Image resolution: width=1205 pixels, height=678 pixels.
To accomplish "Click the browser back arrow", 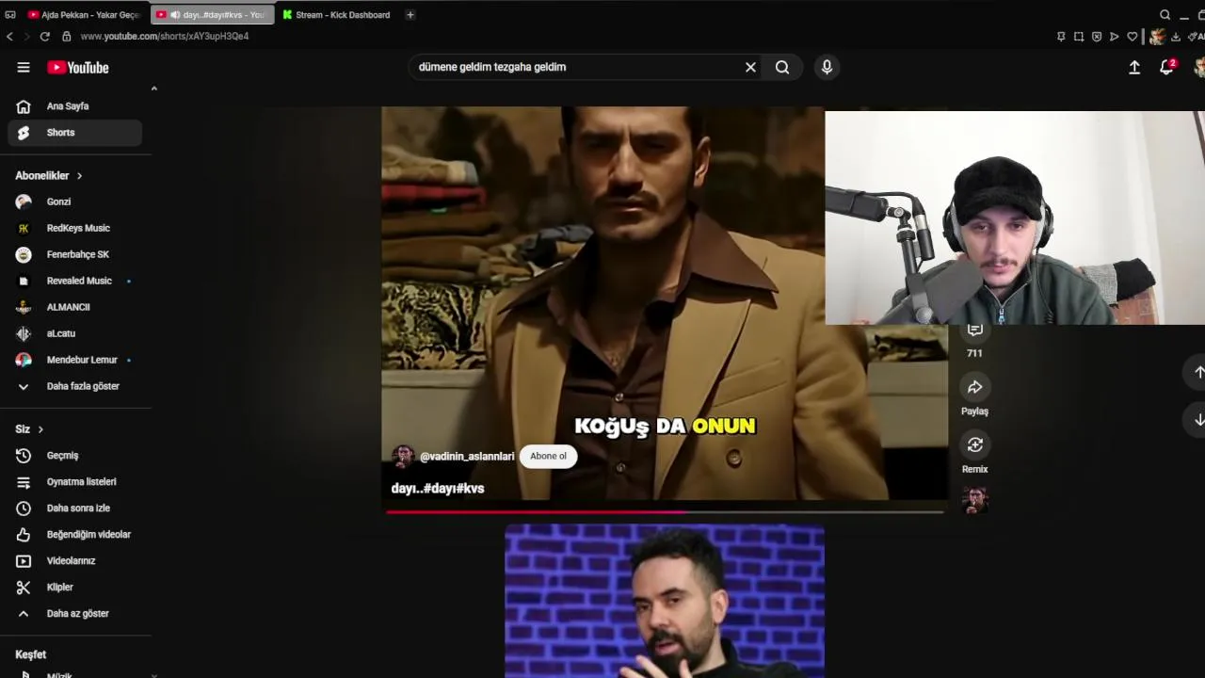I will pos(9,37).
